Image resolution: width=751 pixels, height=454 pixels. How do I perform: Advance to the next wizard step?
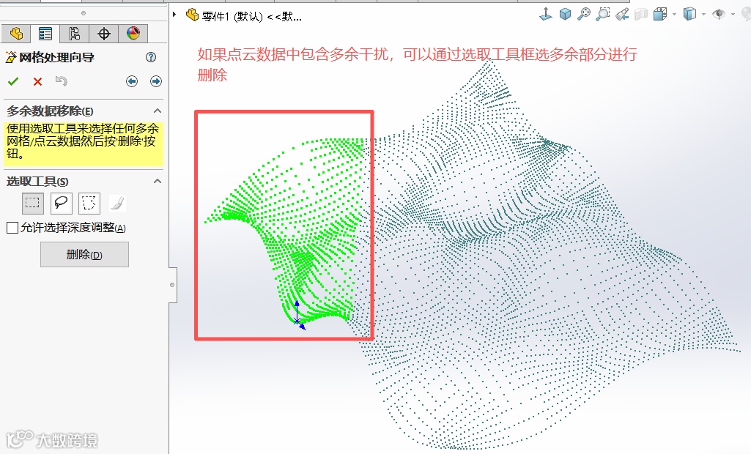coord(155,81)
